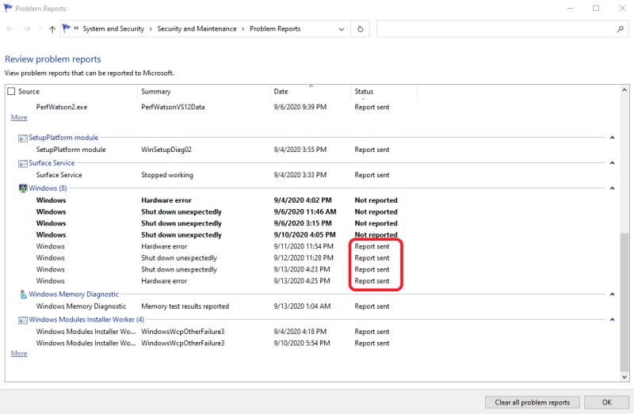Image resolution: width=634 pixels, height=414 pixels.
Task: Click the OK button
Action: click(607, 402)
